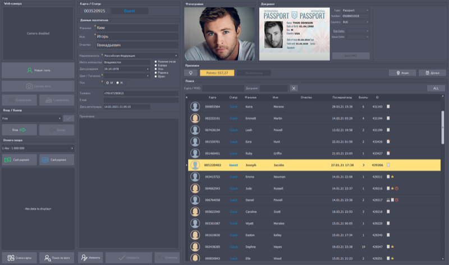Click the New Guest (Новый гость) button

(38, 70)
